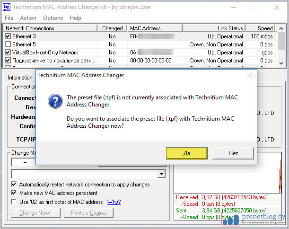Open the Action menu

(x=28, y=18)
